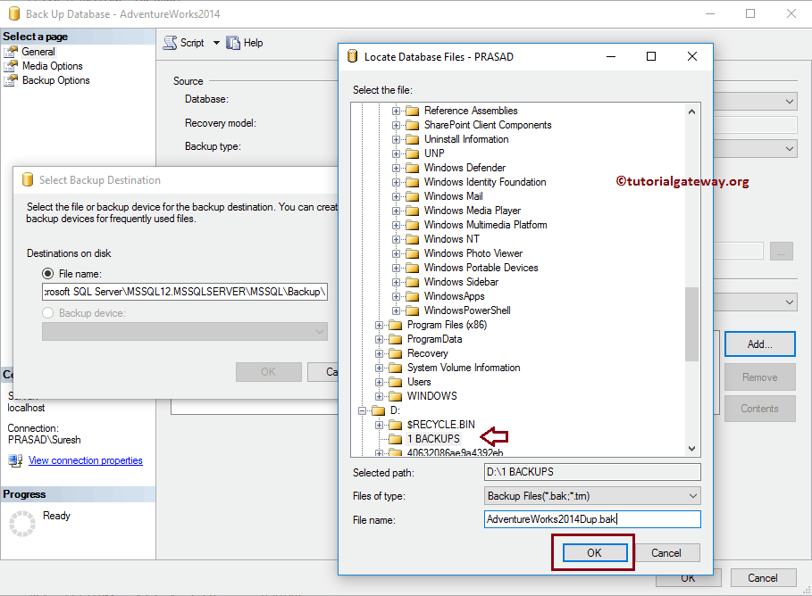Image resolution: width=812 pixels, height=596 pixels.
Task: Go to Backup Options page
Action: [x=56, y=80]
